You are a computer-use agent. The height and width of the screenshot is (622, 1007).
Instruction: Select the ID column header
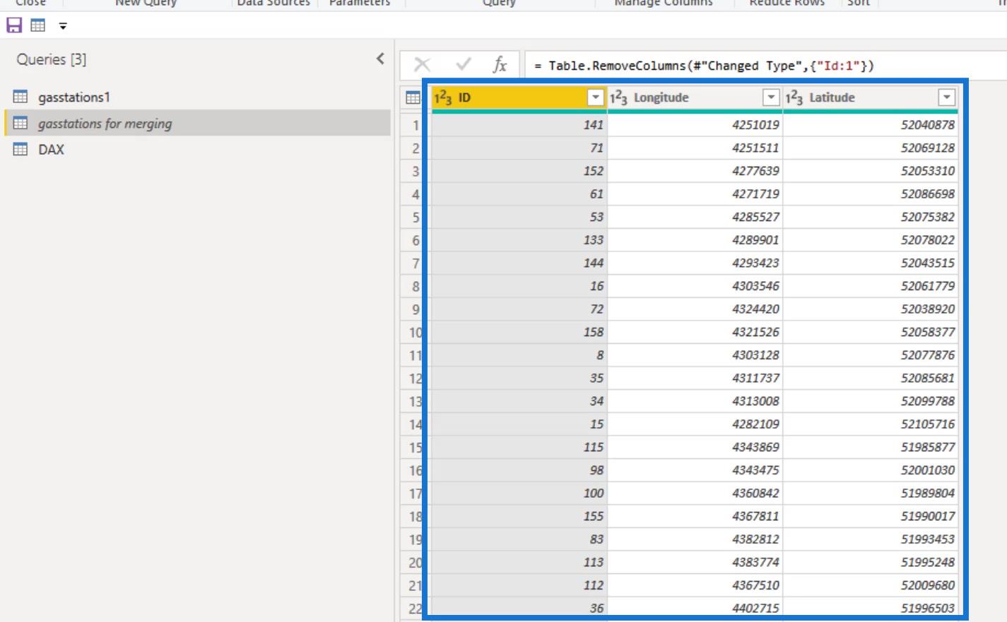519,97
